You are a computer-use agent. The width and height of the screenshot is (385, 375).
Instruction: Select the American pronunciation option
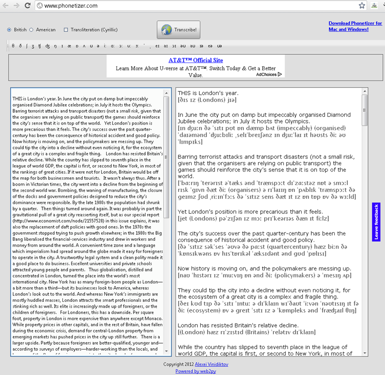pyautogui.click(x=32, y=30)
